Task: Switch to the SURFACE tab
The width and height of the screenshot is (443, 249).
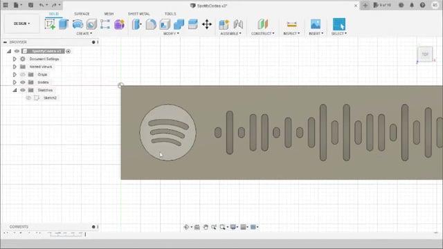Action: (x=82, y=14)
